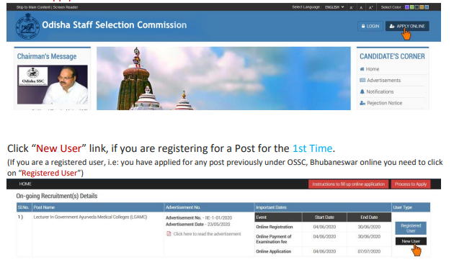Select the green color theme swatch
Viewport: 454px width, 270px height.
click(411, 7)
